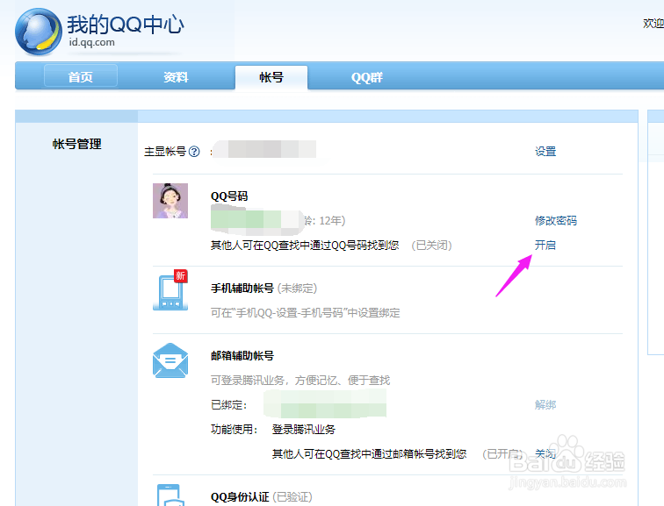Image resolution: width=664 pixels, height=506 pixels.
Task: Click the email envelope icon
Action: pyautogui.click(x=170, y=360)
